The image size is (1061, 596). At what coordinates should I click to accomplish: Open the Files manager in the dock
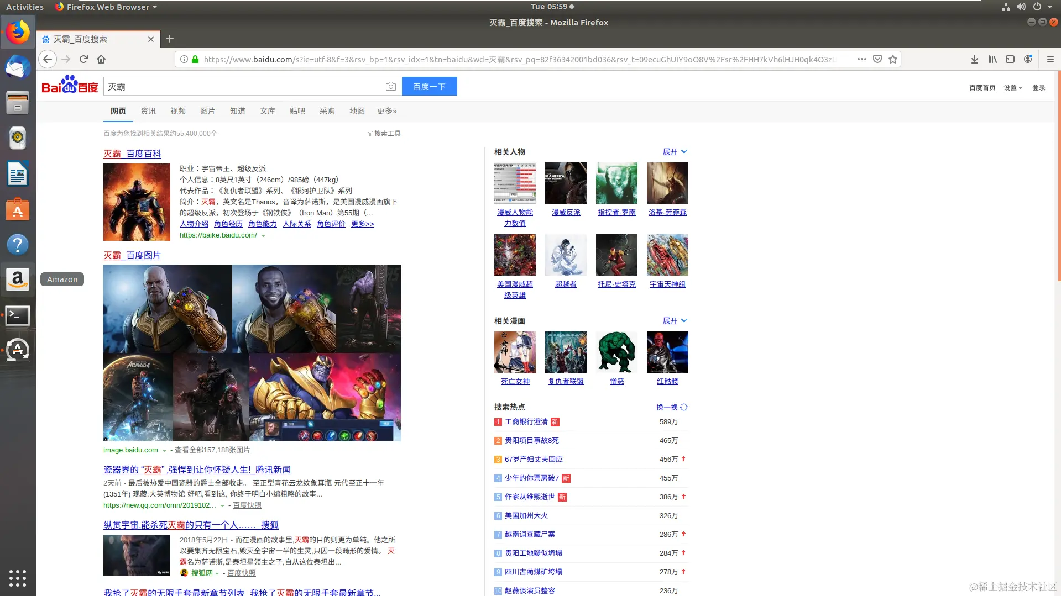pyautogui.click(x=18, y=103)
